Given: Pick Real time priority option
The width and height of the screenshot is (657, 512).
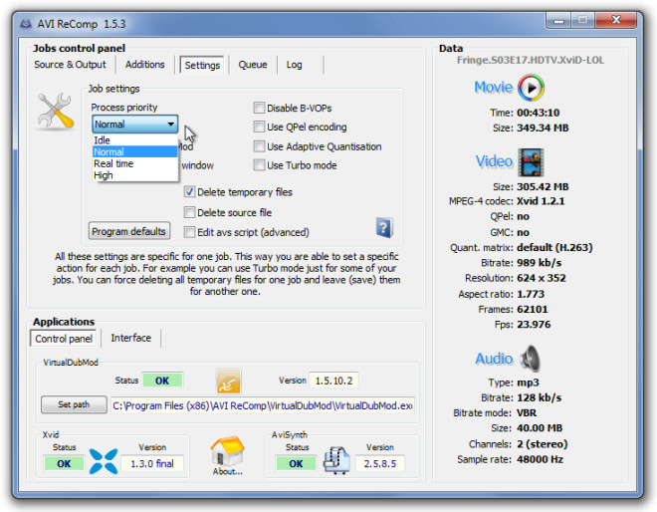Looking at the screenshot, I should point(135,163).
